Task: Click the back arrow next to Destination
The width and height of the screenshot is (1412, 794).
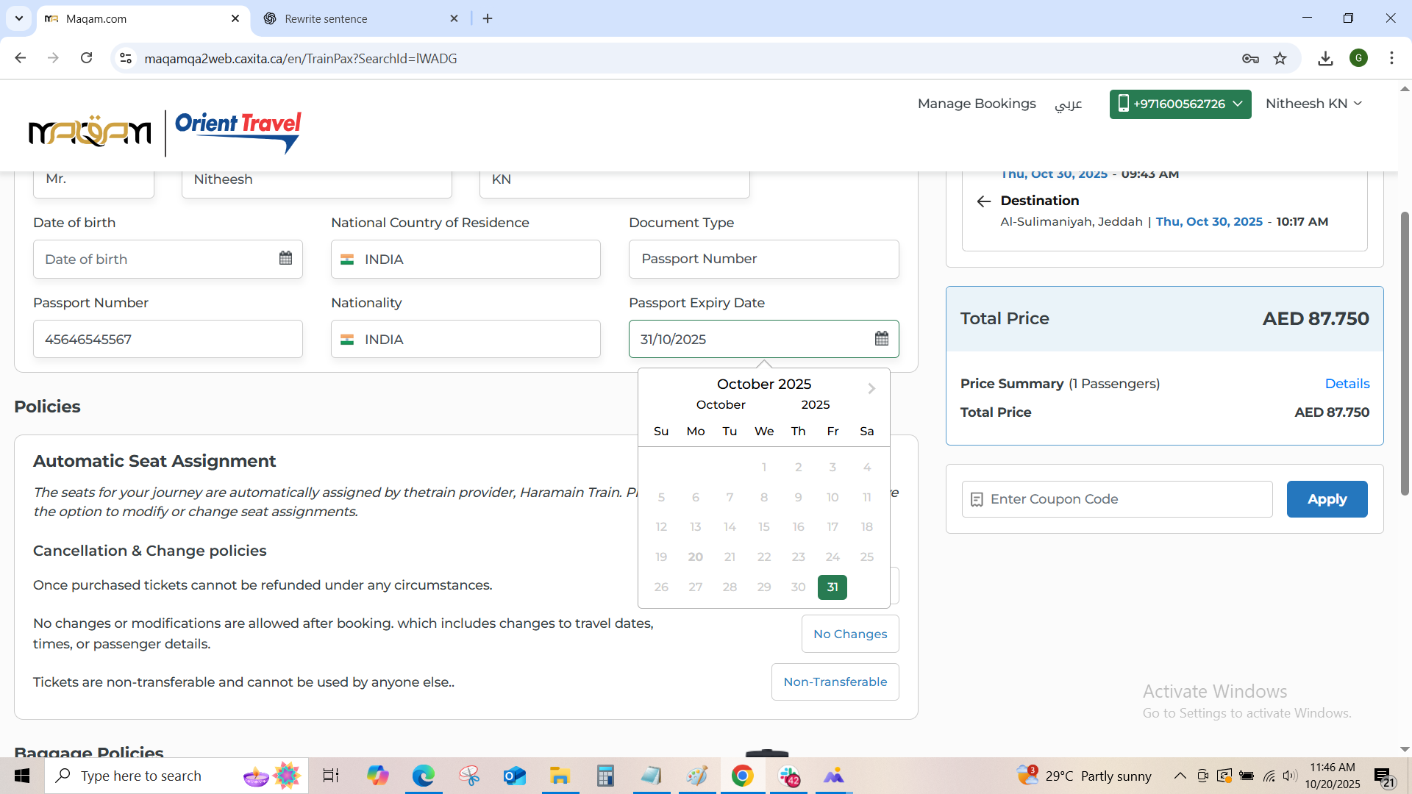Action: pos(983,201)
